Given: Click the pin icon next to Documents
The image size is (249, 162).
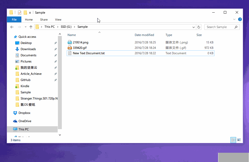Looking at the screenshot, I should click(55, 55).
